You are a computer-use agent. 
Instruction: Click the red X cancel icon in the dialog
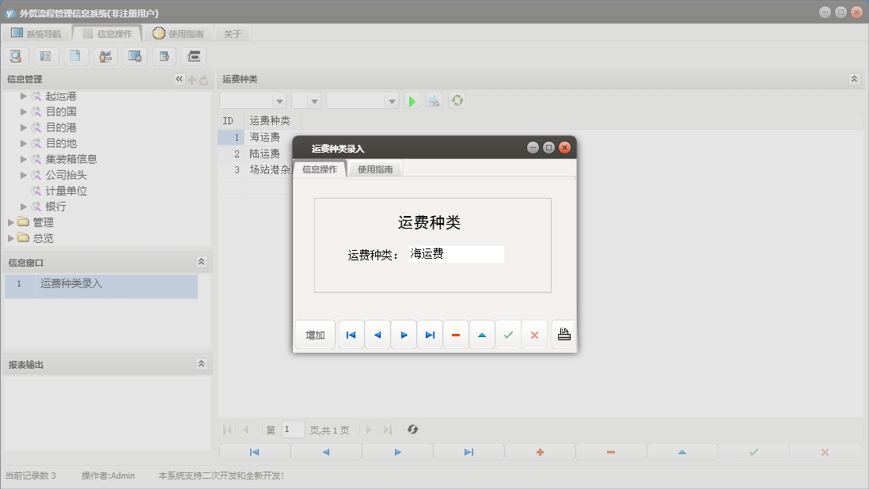[x=534, y=334]
